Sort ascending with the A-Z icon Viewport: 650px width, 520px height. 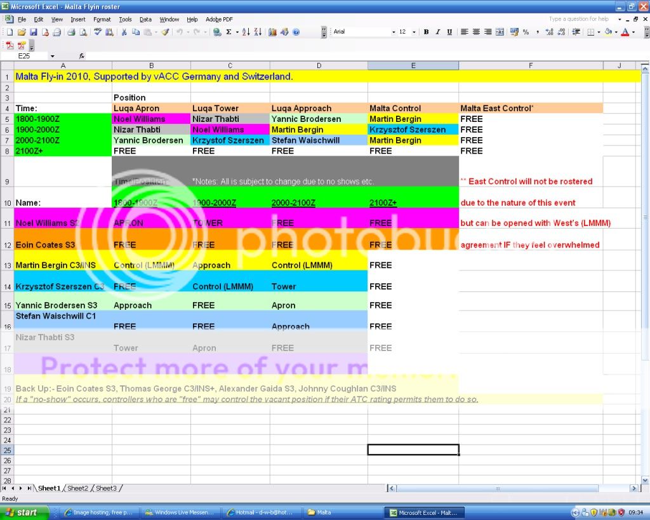coord(247,32)
